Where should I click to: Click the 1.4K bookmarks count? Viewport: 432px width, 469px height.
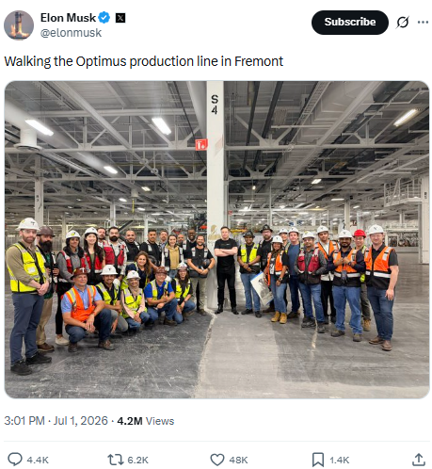340,460
